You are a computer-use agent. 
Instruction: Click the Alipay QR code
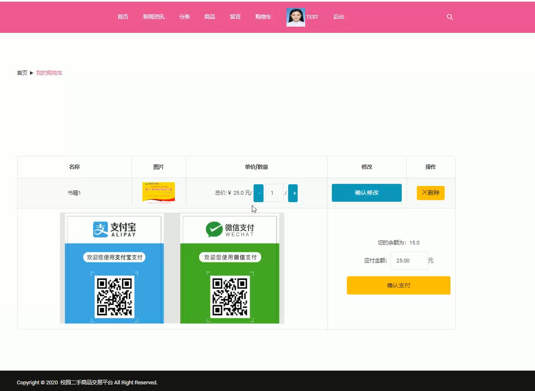coord(114,297)
